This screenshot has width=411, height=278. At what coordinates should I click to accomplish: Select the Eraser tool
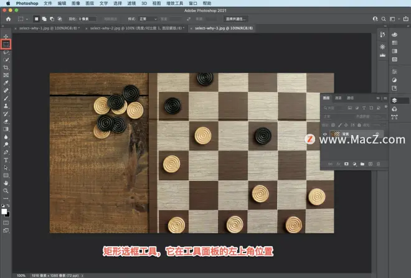pos(6,121)
